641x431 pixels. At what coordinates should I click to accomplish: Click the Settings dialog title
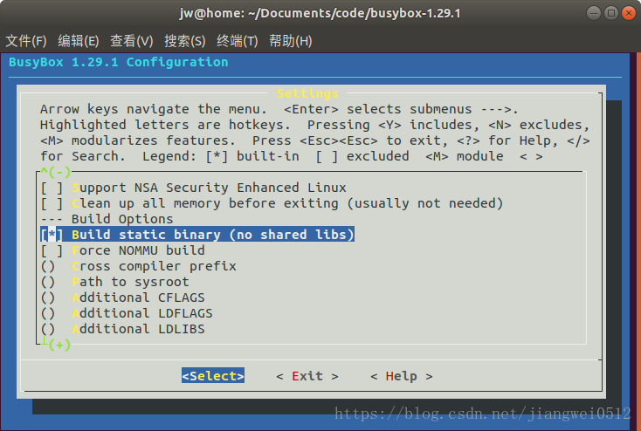coord(307,93)
